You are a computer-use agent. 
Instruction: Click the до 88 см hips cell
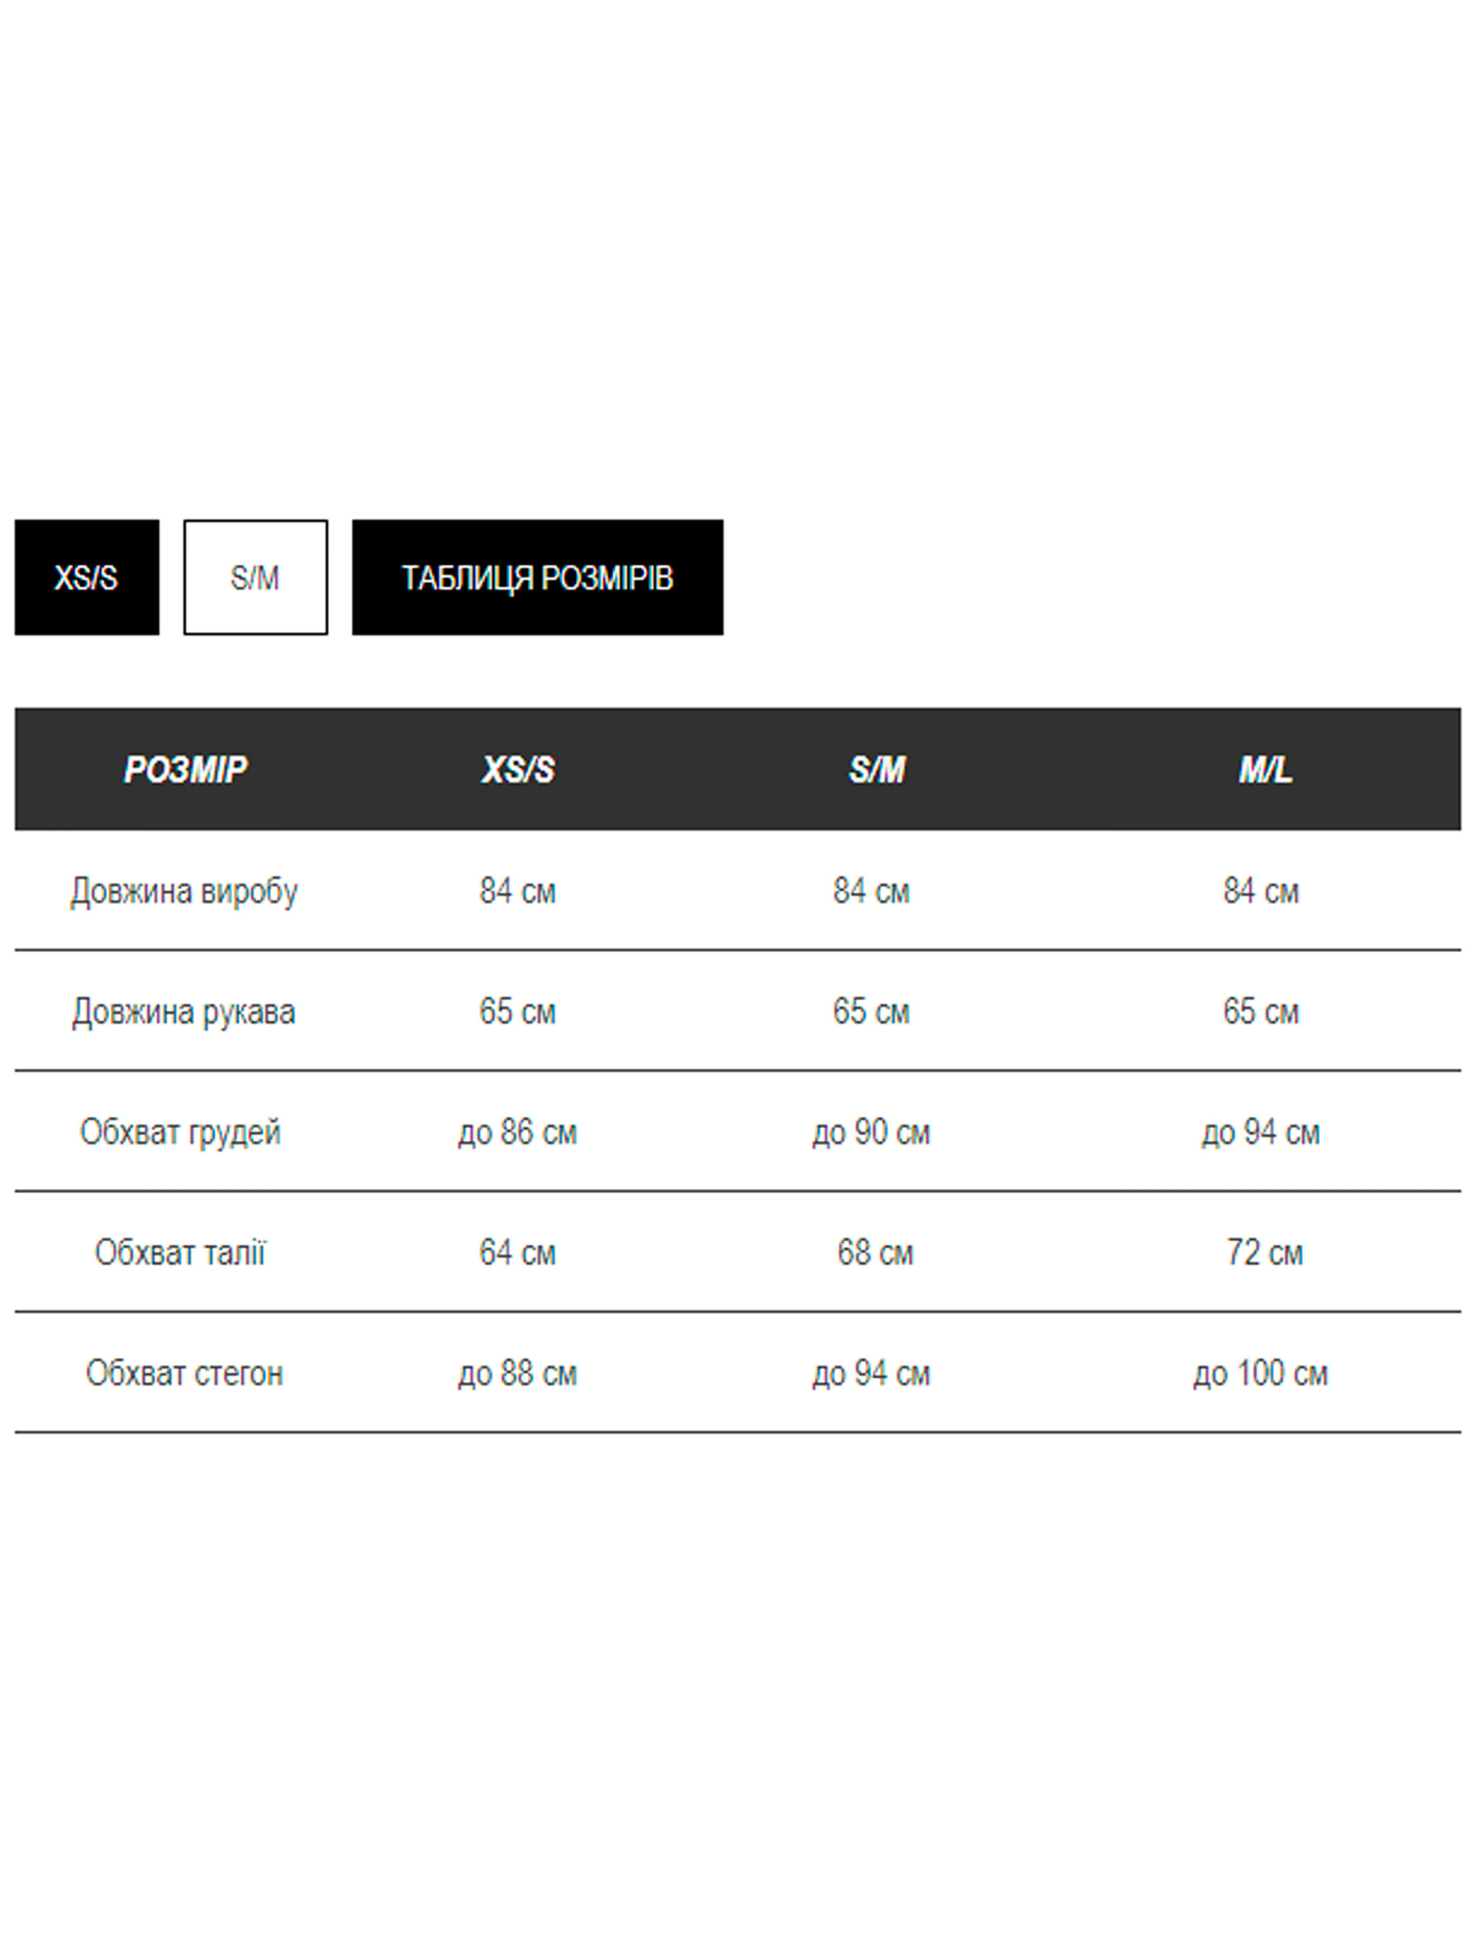click(517, 1374)
